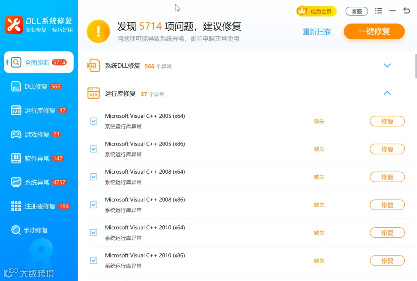Image resolution: width=417 pixels, height=281 pixels.
Task: Click the back arrow icon at top right
Action: point(406,11)
